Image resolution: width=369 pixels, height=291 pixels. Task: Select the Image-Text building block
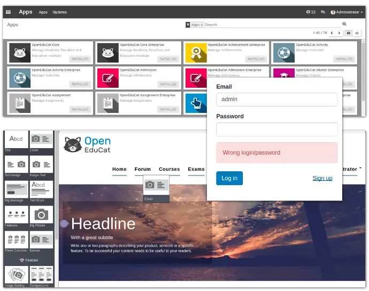[41, 166]
